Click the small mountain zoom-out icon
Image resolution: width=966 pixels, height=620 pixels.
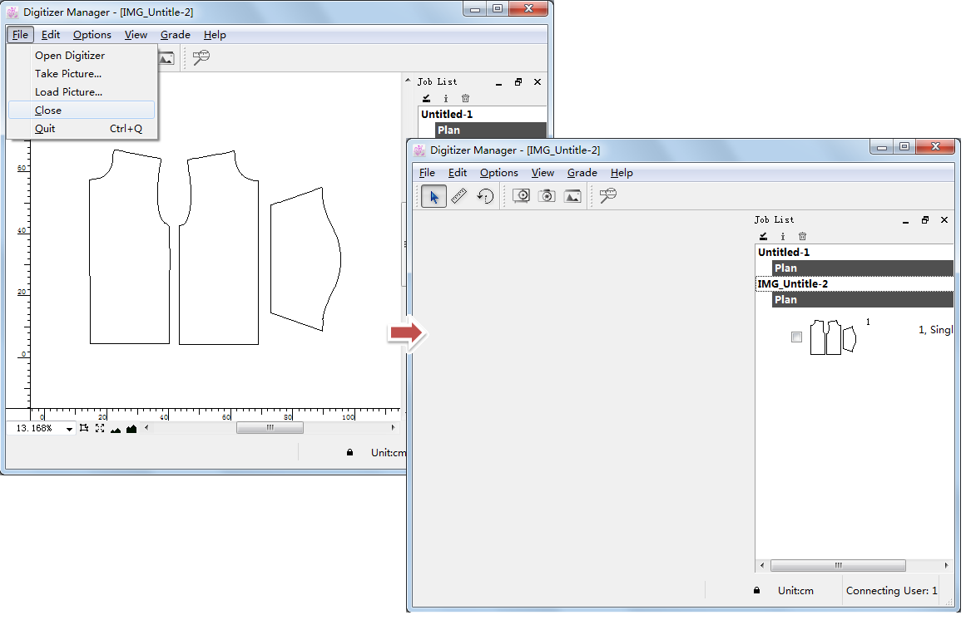116,429
